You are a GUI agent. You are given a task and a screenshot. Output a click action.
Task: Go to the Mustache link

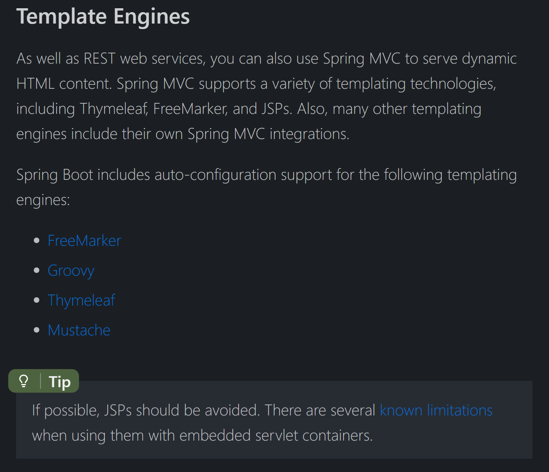click(79, 330)
